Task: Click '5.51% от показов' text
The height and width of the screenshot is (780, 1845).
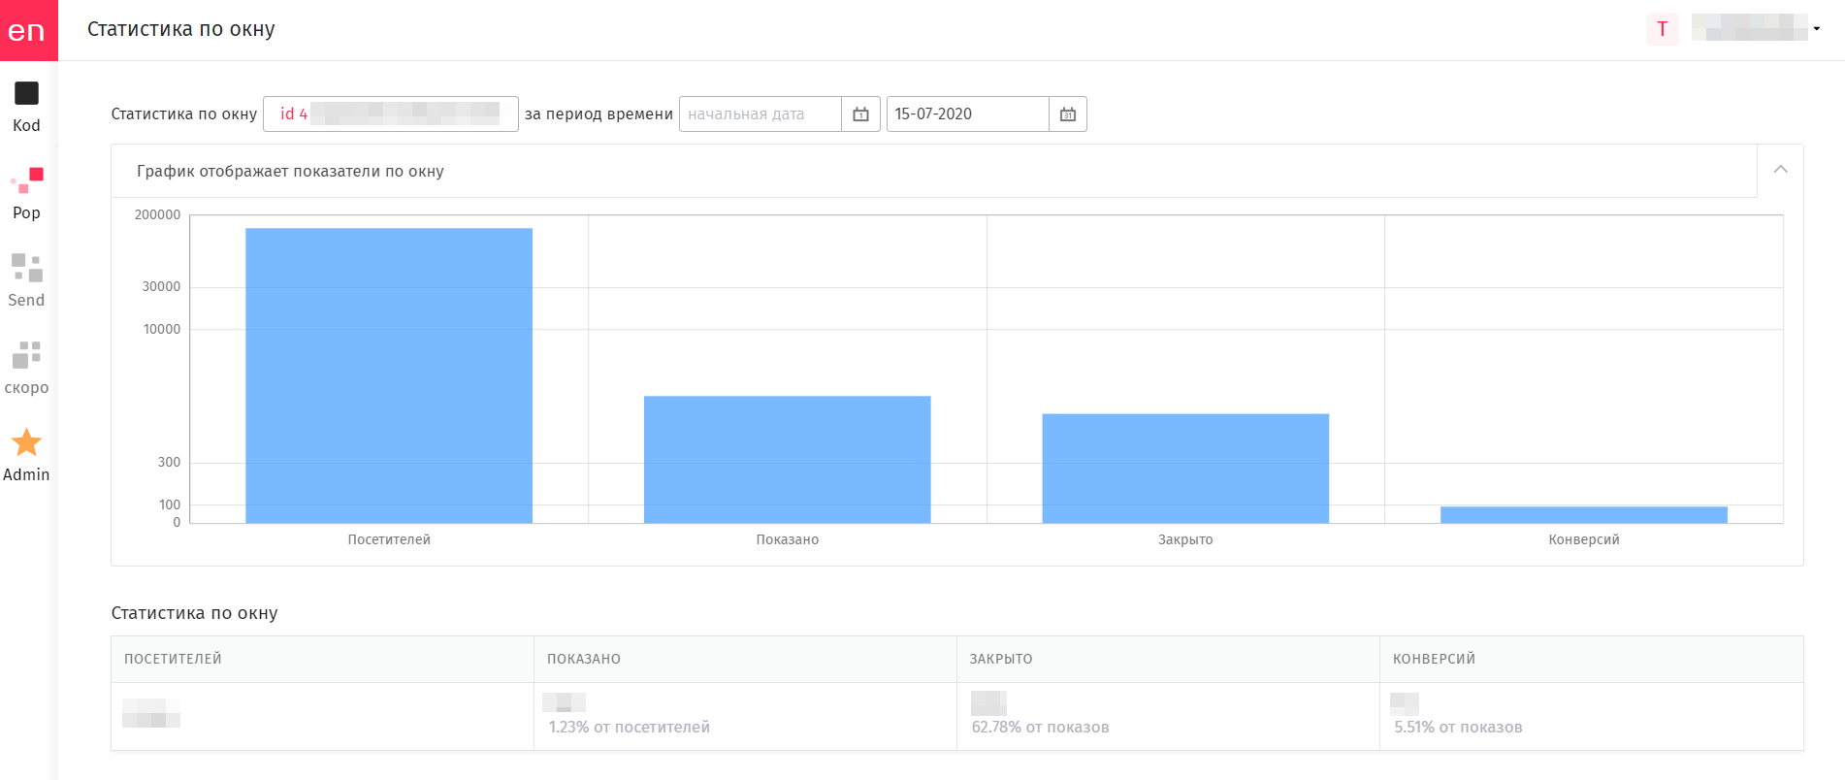Action: click(x=1458, y=727)
